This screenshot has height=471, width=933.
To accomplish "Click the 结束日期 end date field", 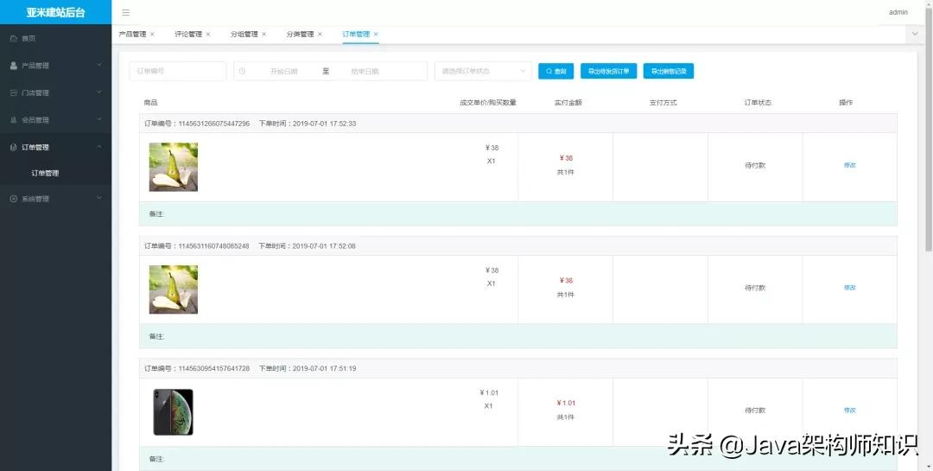I will [x=365, y=71].
